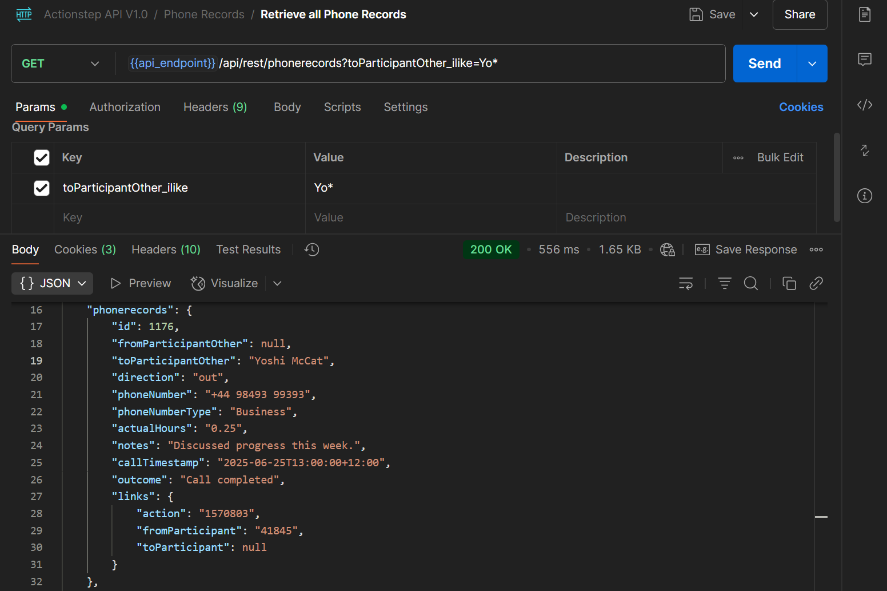
Task: Open the response Headers (10) tab
Action: pos(166,249)
